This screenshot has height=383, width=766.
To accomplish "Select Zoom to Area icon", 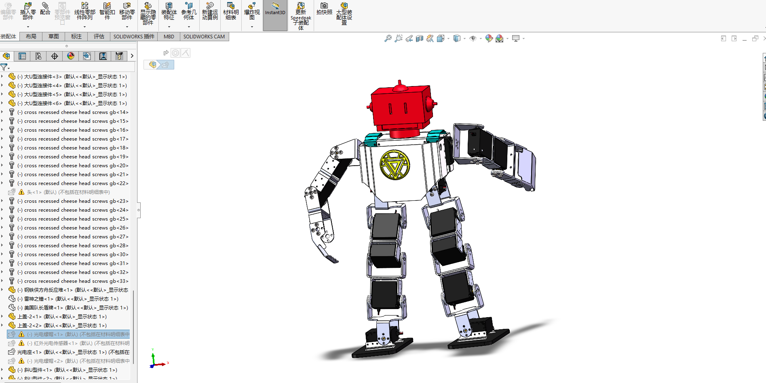I will click(x=399, y=38).
